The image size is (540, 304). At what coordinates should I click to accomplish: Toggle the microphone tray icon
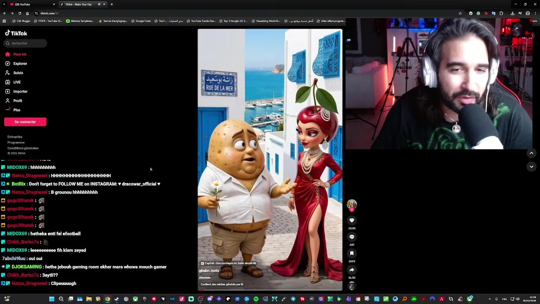click(x=497, y=299)
